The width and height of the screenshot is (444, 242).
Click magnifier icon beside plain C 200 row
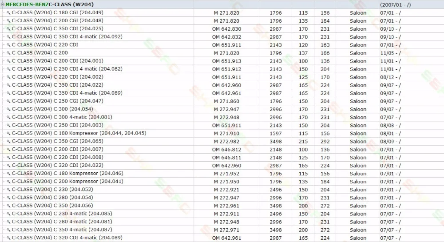[8, 53]
